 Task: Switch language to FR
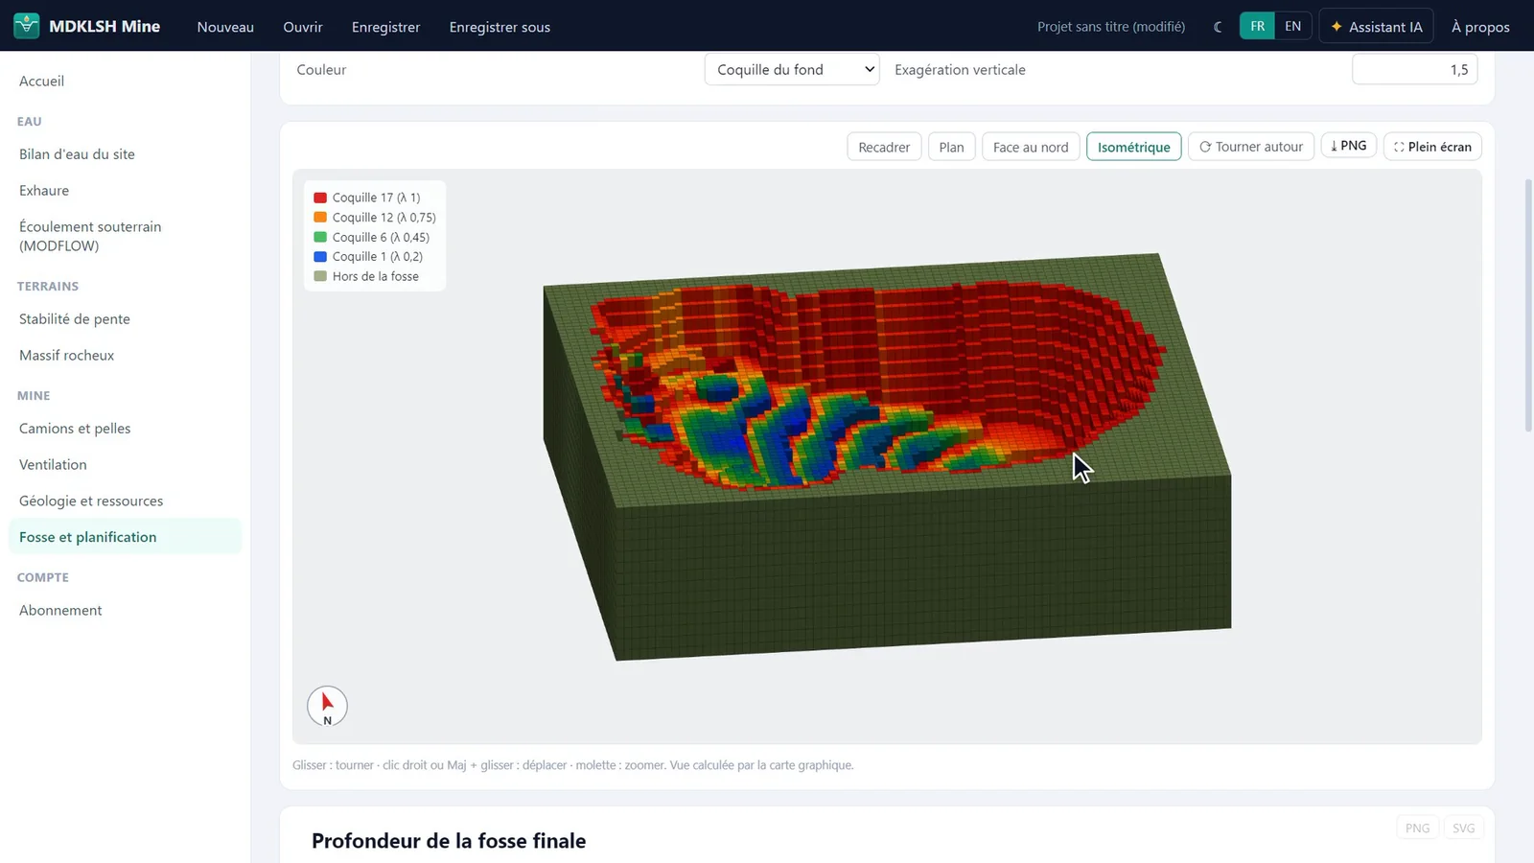[1257, 26]
